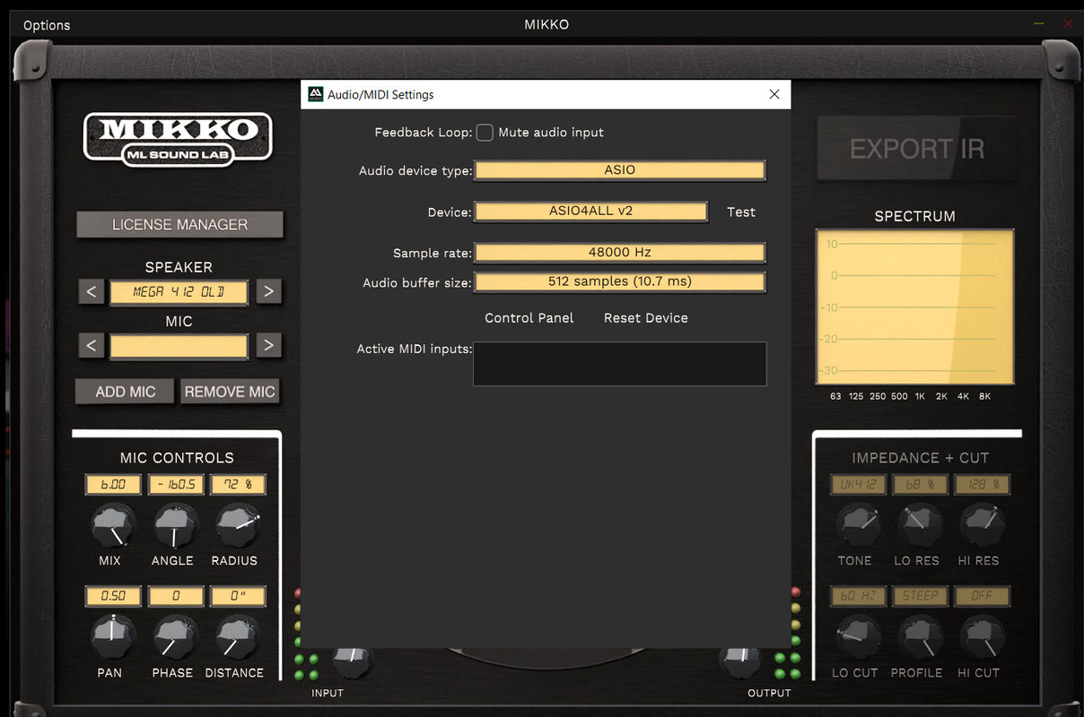Screen dimensions: 1084x717
Task: Click the EXPORT IR button
Action: pos(916,149)
